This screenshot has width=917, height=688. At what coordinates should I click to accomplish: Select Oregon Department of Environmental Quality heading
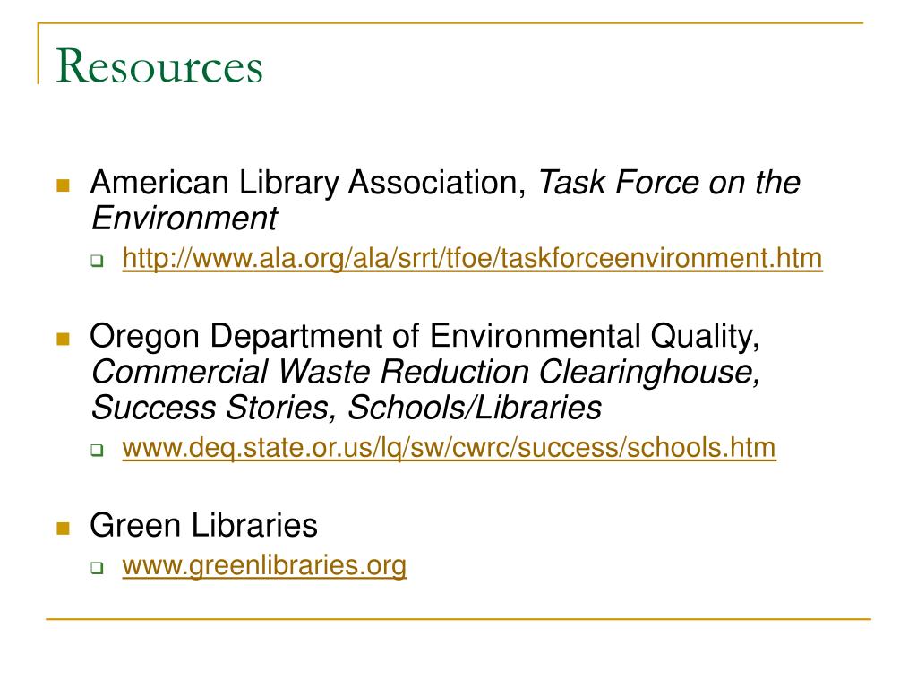(424, 337)
